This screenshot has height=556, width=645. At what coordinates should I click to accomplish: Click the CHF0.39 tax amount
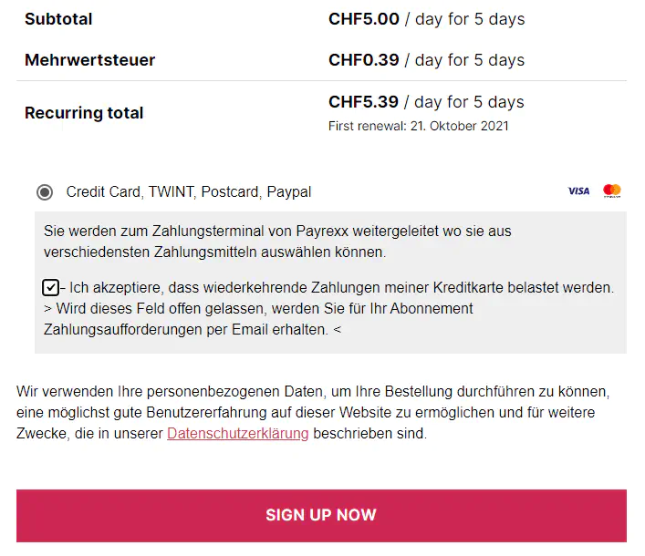363,60
